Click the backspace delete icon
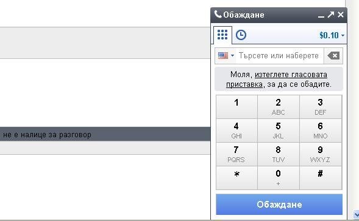Viewport: 359px width, 221px height. 333,56
